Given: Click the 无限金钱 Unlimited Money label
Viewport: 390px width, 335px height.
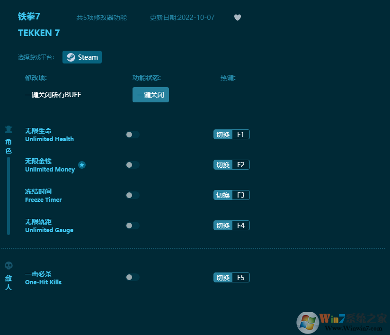Looking at the screenshot, I should coord(50,165).
